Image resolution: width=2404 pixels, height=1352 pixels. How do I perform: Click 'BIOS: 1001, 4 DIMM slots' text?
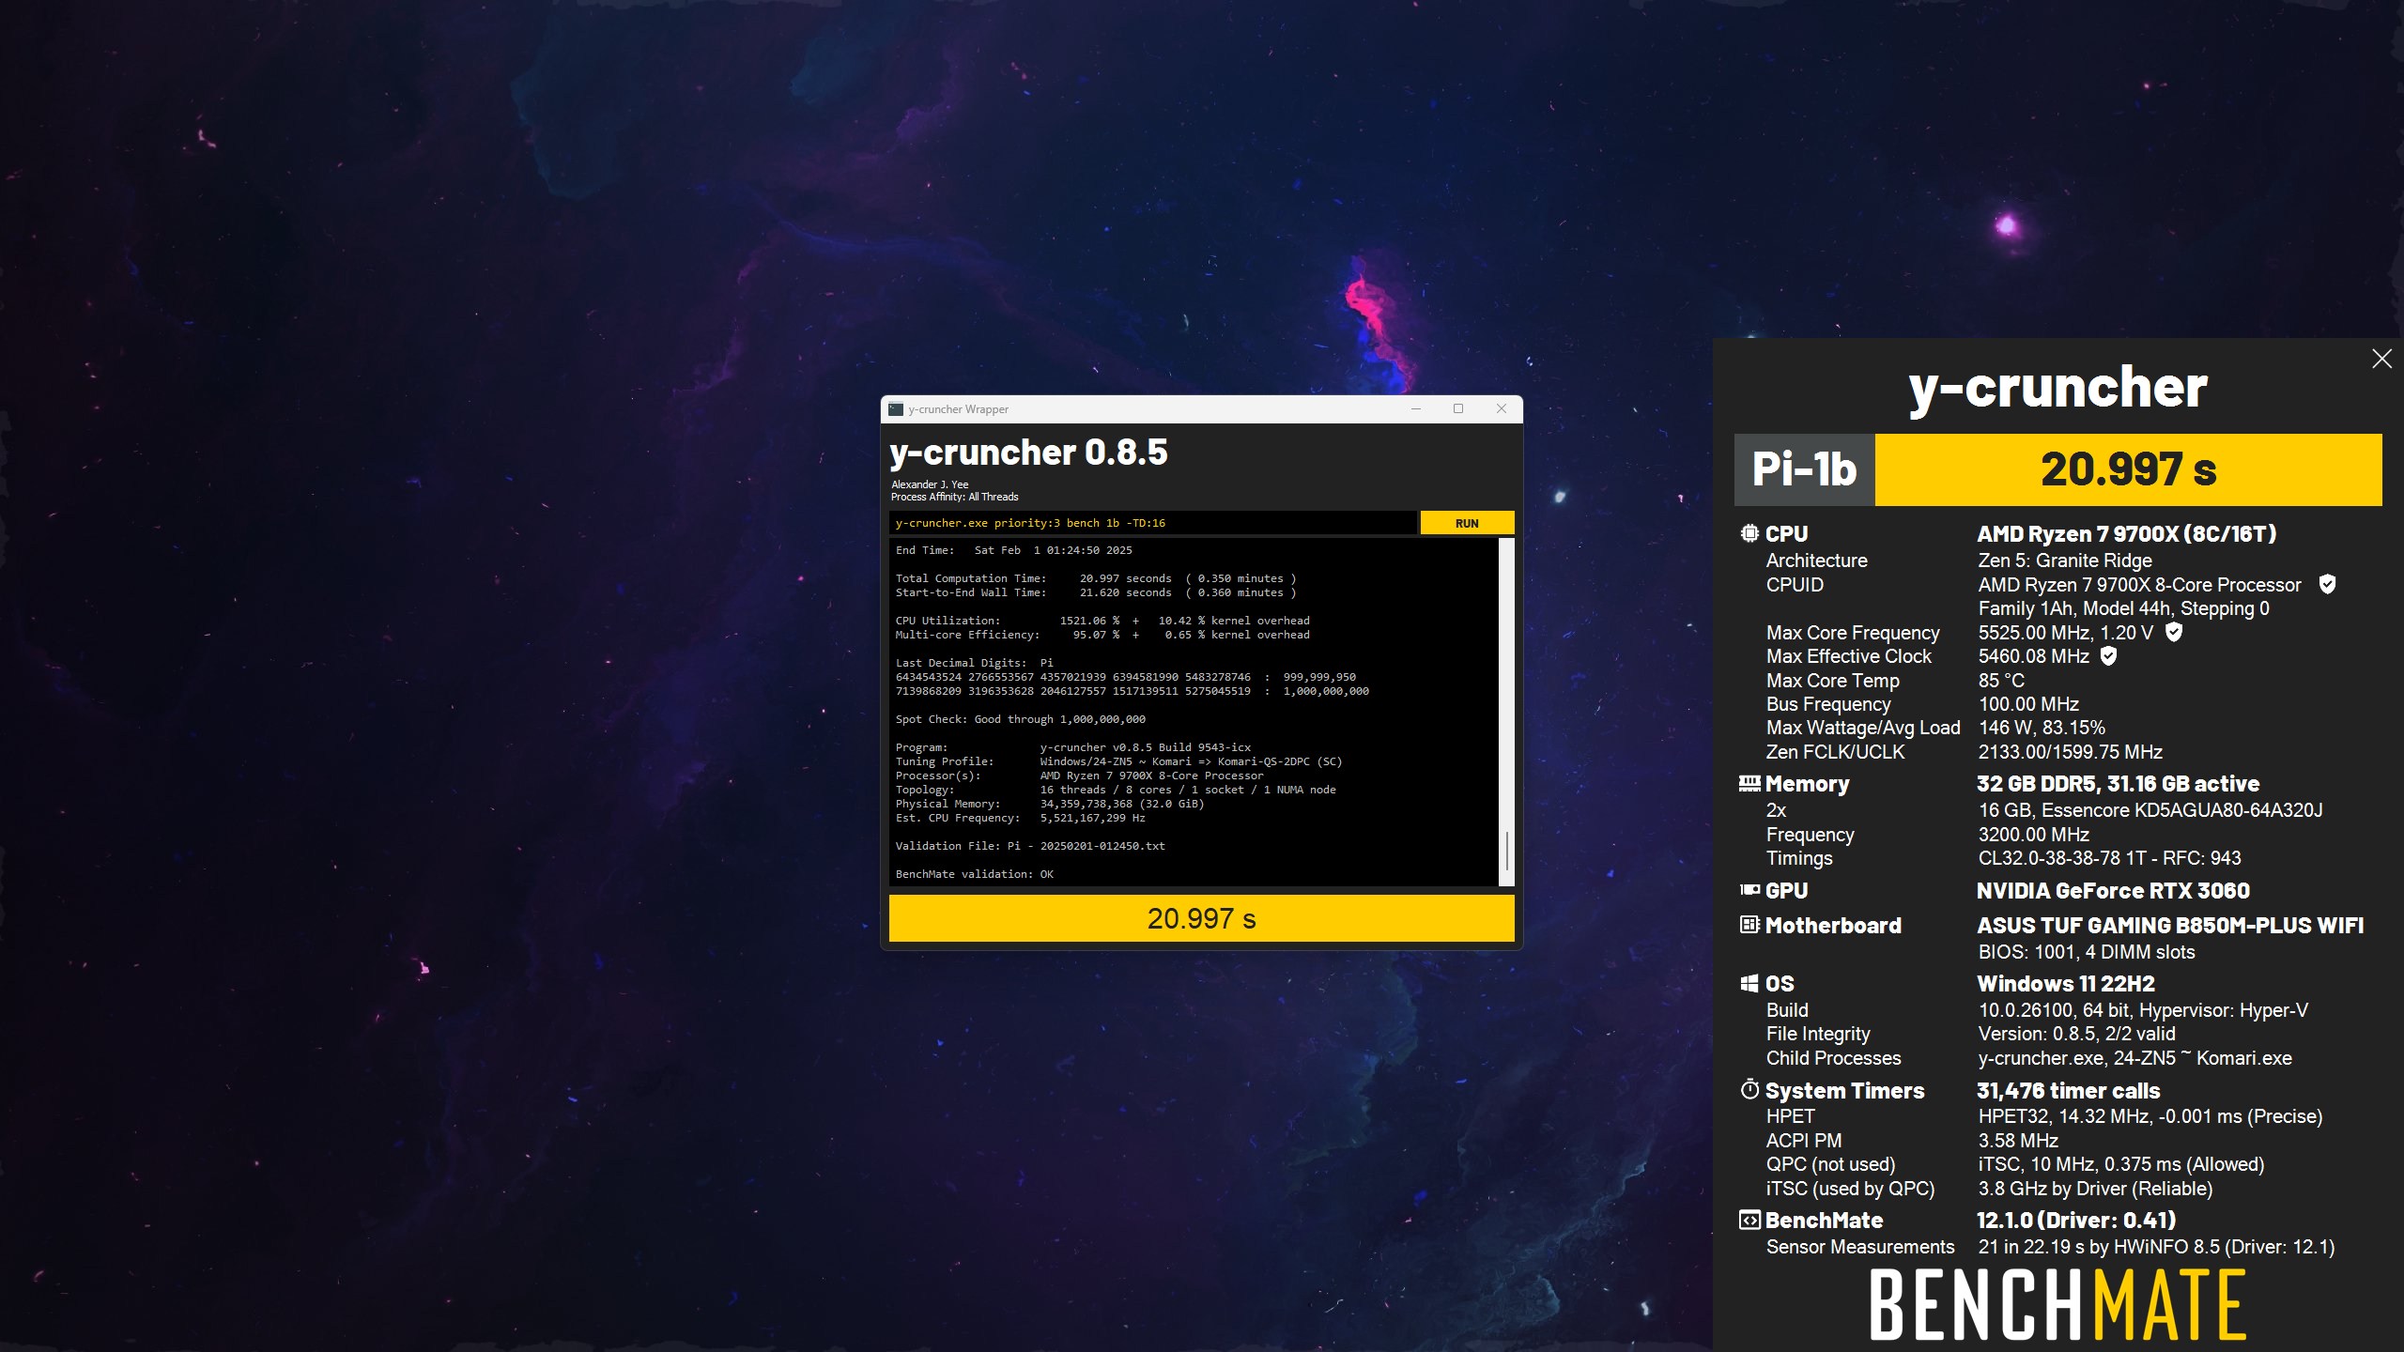[x=2086, y=952]
